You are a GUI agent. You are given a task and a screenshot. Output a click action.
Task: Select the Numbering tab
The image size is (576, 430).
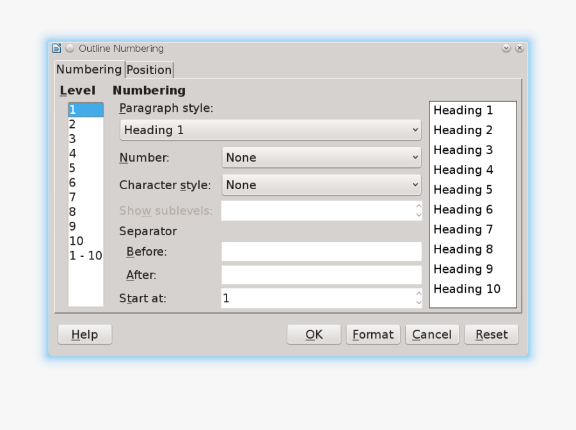click(89, 70)
